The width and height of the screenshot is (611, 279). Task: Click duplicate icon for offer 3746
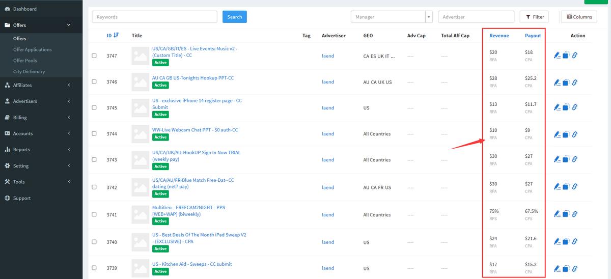pos(566,82)
